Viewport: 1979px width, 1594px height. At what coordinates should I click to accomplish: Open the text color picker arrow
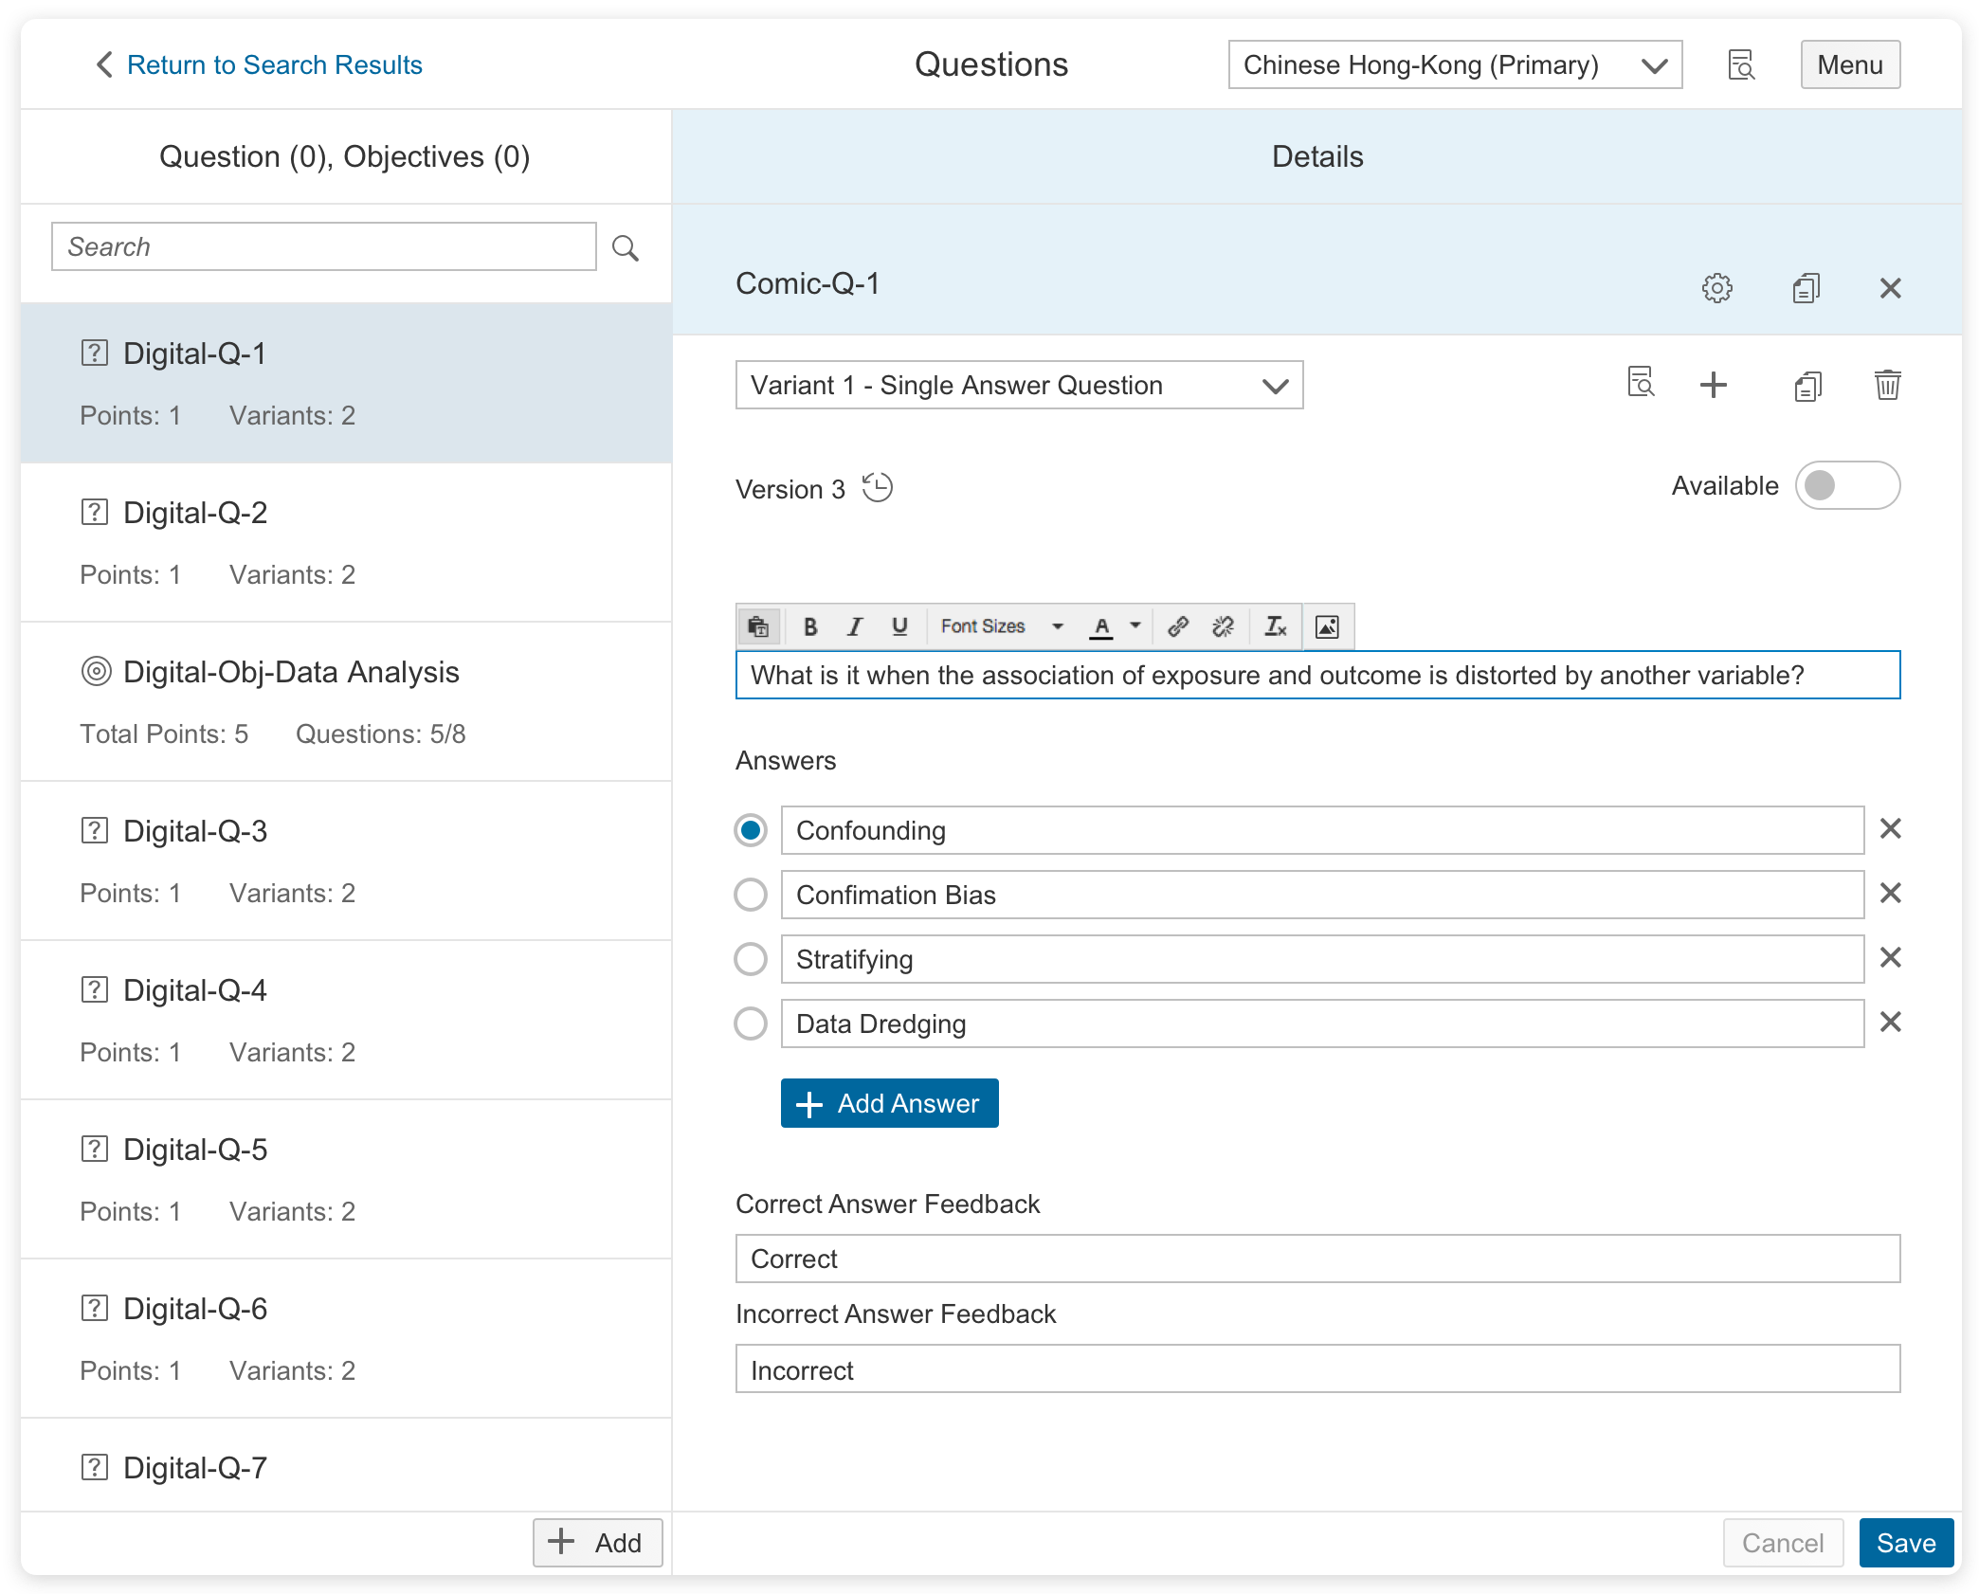pos(1135,626)
